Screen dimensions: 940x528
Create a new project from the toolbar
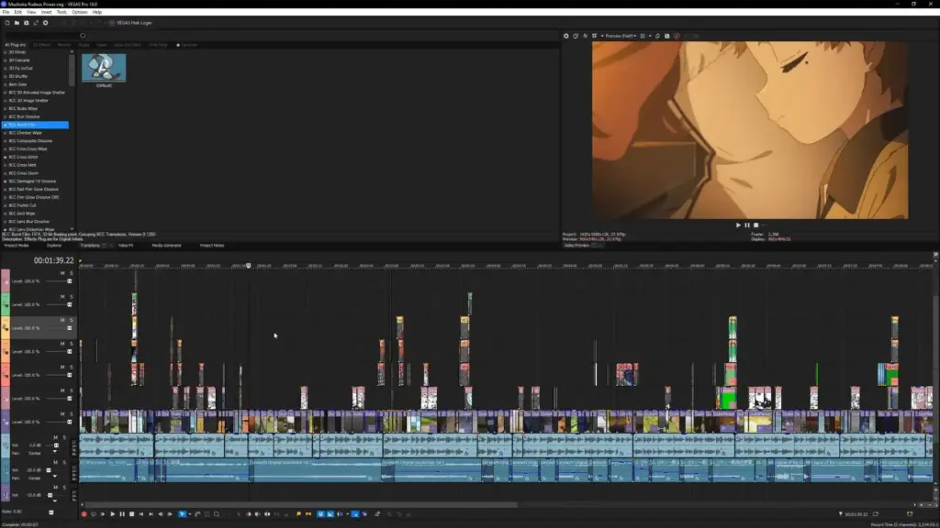pyautogui.click(x=7, y=23)
